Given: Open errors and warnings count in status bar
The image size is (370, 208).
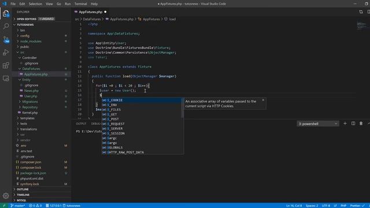Looking at the screenshot, I should [35, 206].
